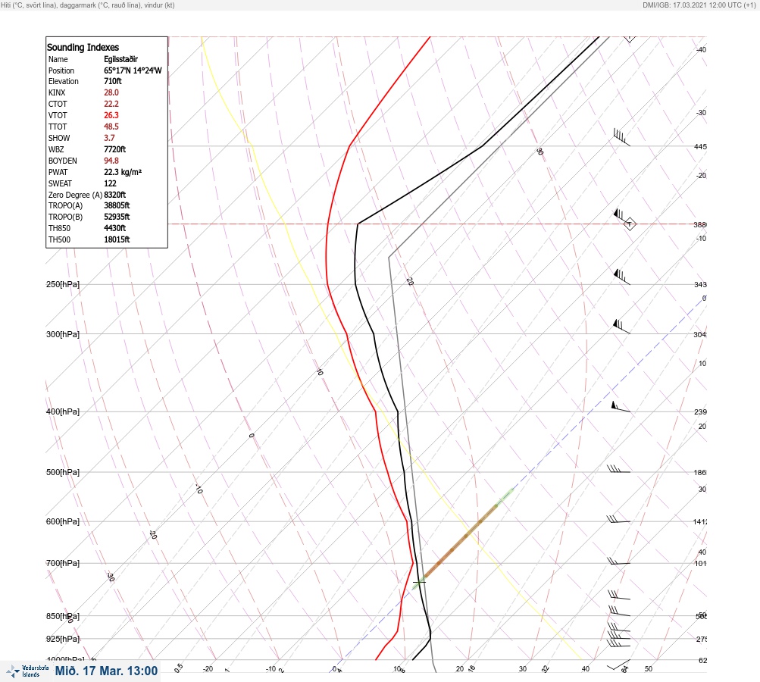The width and height of the screenshot is (760, 682).
Task: Click the '50' label on the bottom temperature axis
Action: (649, 669)
